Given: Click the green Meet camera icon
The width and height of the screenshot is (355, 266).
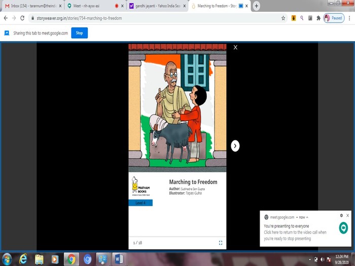Looking at the screenshot, I should click(x=343, y=228).
